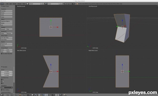The height and width of the screenshot is (96, 158).
Task: Click Clear Paths button
Action: pyautogui.click(x=7, y=40)
